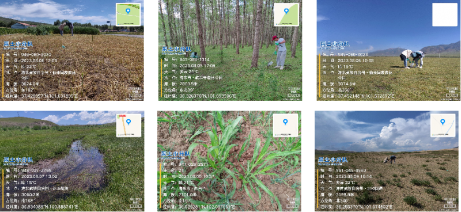
Task: Click the 采土小分队 title on the wetland pond photo
Action: point(18,160)
